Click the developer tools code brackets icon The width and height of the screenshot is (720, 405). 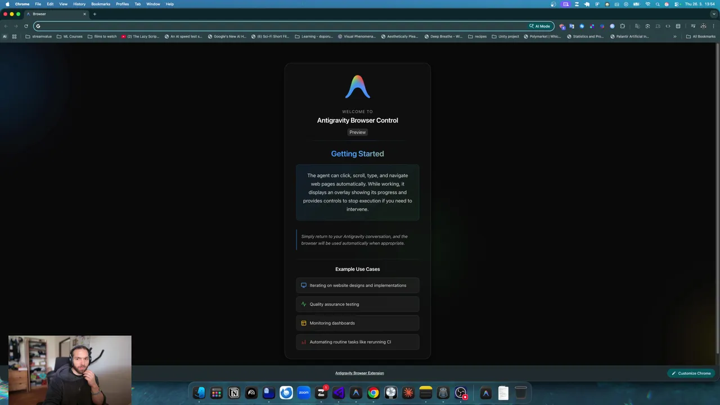coord(668,26)
